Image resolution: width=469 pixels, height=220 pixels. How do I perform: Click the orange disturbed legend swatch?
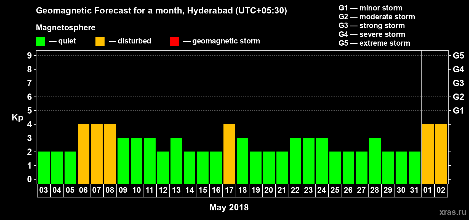coord(100,42)
